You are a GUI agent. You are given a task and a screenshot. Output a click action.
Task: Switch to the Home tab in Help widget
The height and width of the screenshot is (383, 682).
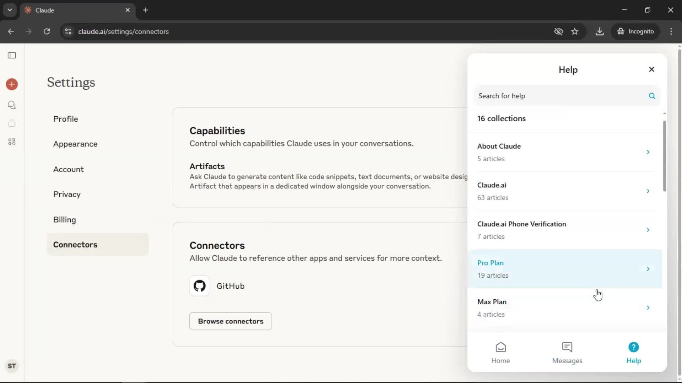click(500, 353)
